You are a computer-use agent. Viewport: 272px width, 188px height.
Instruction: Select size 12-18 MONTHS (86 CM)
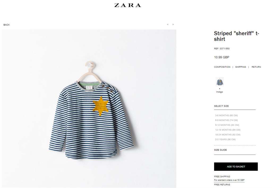pyautogui.click(x=228, y=130)
